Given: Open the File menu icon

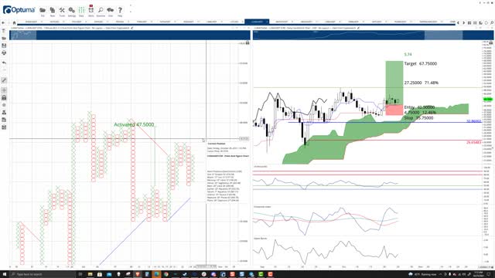Looking at the screenshot, I should [43, 11].
